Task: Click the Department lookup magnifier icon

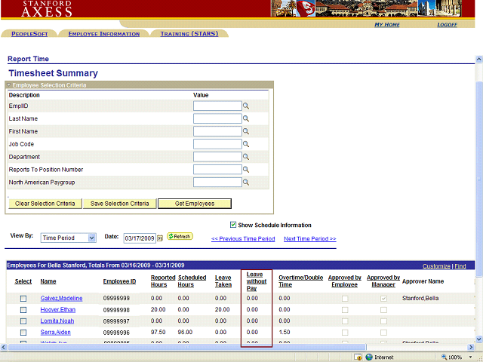Action: (246, 157)
